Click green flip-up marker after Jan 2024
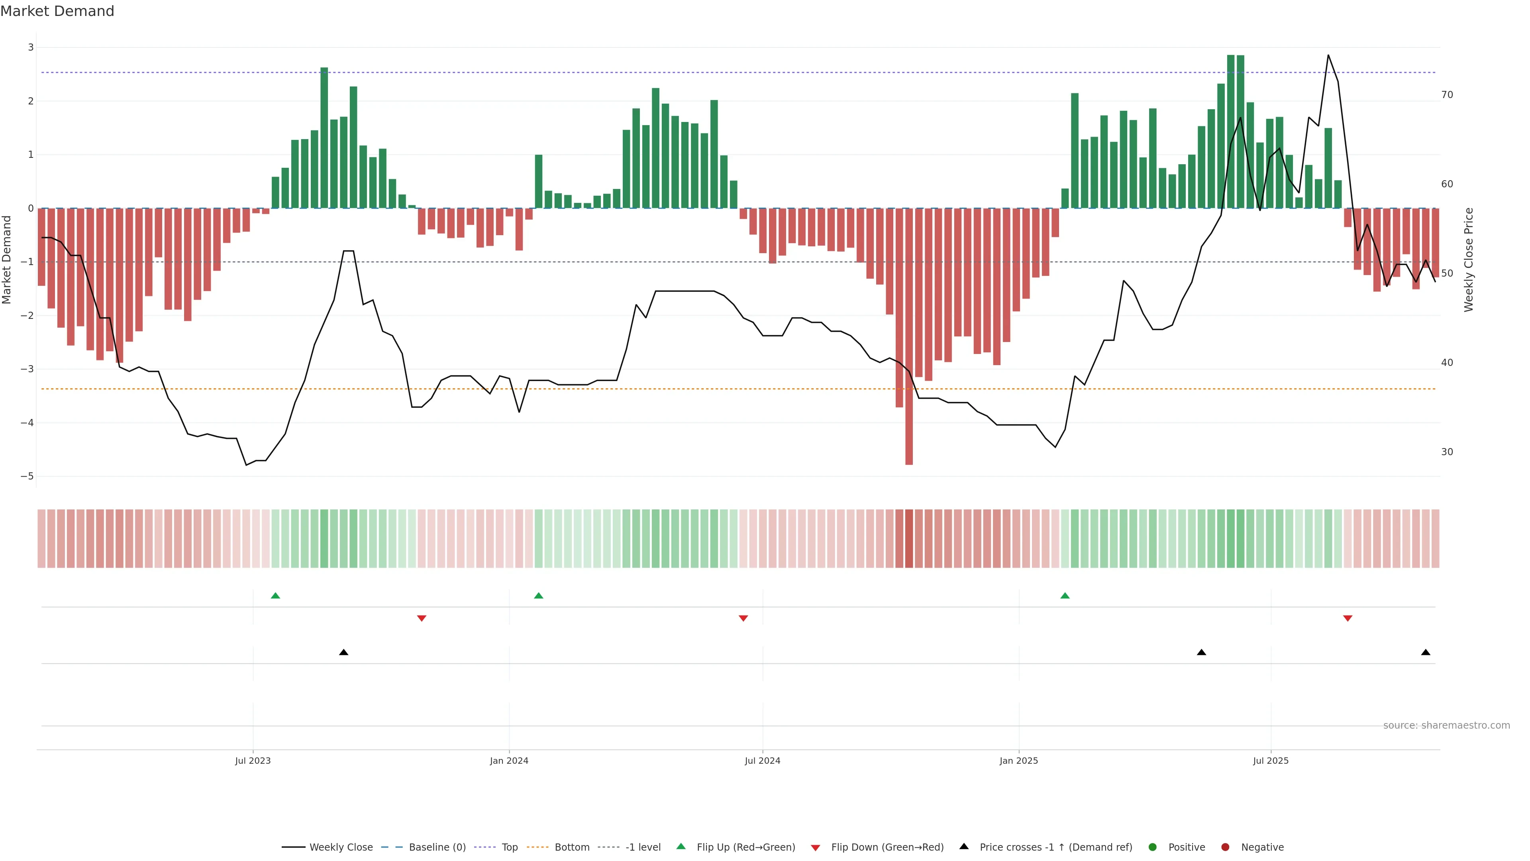 click(x=539, y=596)
